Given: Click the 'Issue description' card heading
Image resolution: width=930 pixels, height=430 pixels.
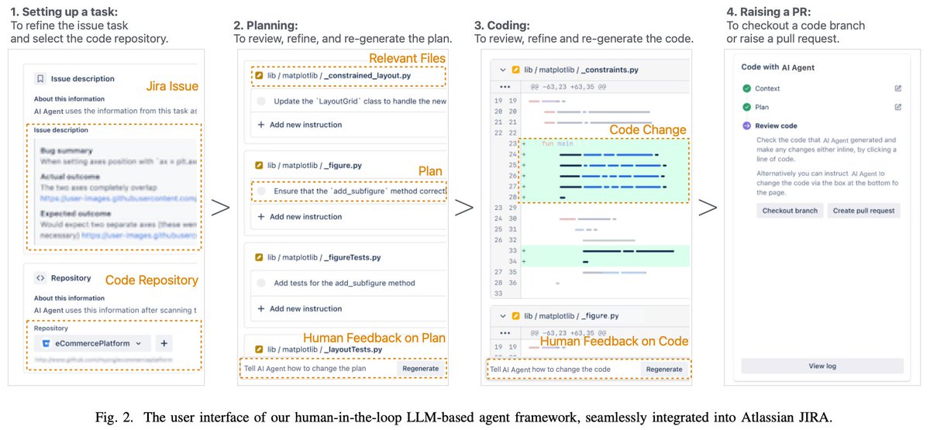Looking at the screenshot, I should 83,78.
